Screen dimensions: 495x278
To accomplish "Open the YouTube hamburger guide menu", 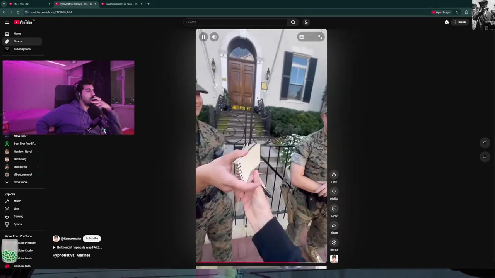I will [7, 22].
